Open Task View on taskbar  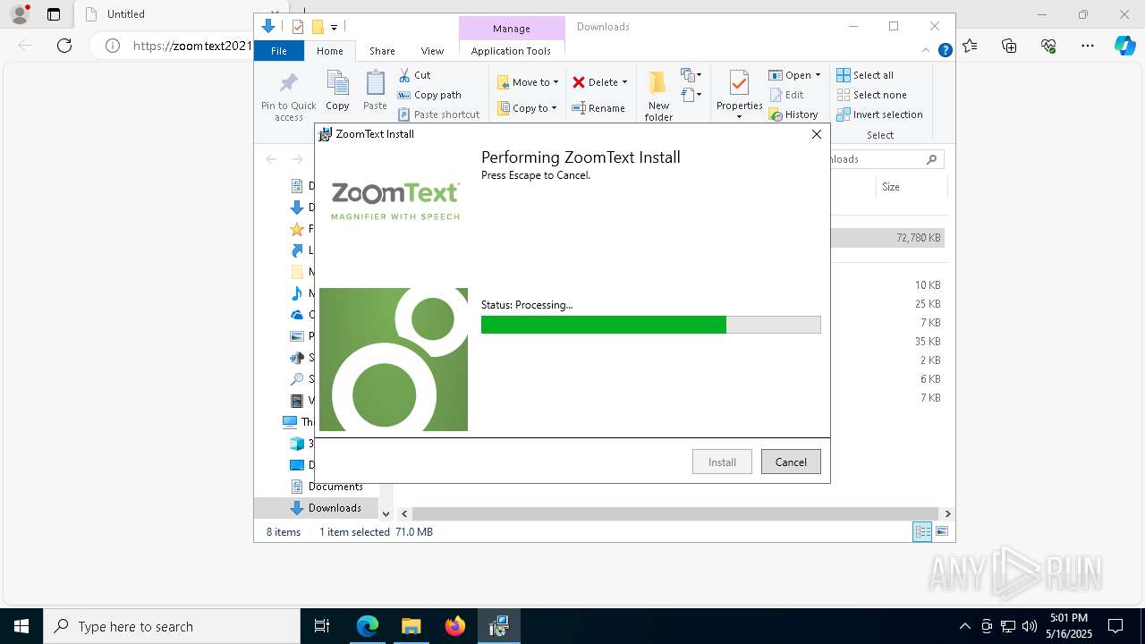click(322, 626)
